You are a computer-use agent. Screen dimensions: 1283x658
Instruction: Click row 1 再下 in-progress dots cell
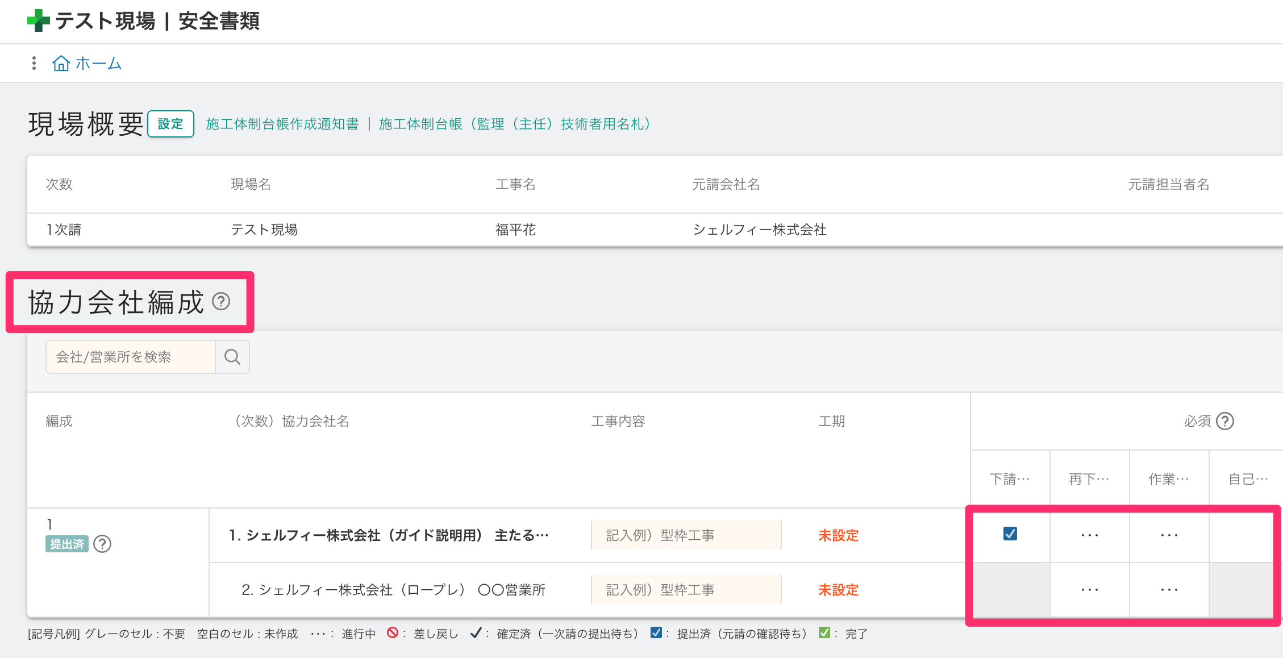(x=1089, y=535)
